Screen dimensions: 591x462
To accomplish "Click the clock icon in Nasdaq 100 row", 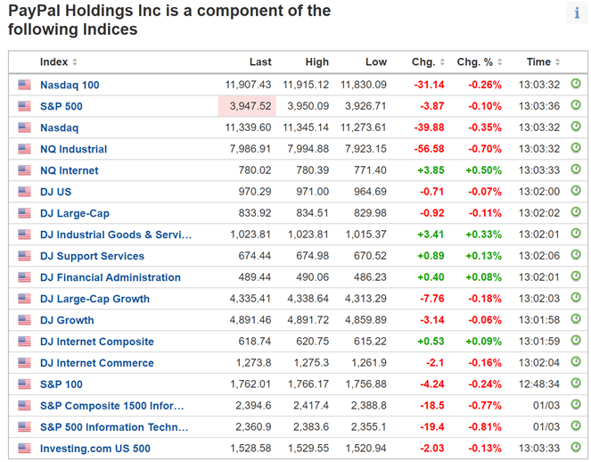I will point(576,84).
